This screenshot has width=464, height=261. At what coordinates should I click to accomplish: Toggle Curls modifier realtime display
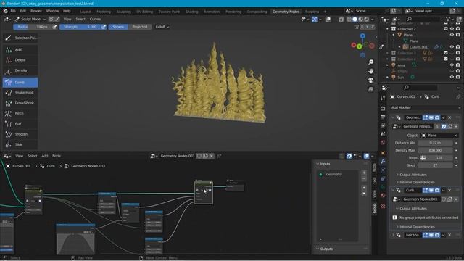pyautogui.click(x=431, y=190)
